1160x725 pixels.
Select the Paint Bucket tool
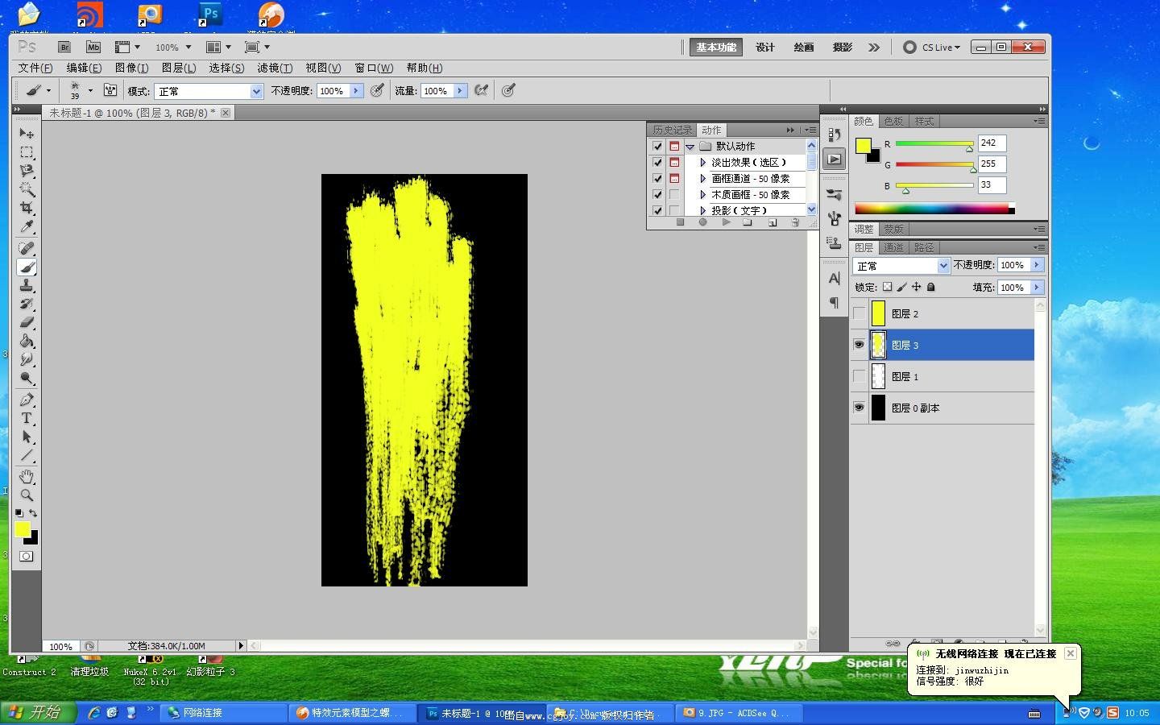pyautogui.click(x=27, y=341)
